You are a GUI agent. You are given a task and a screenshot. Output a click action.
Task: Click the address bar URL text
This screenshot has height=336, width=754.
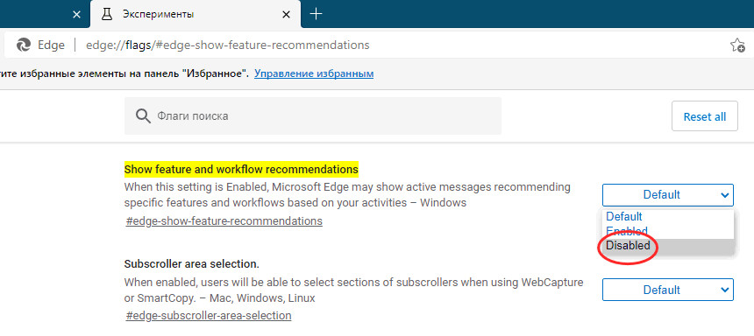click(227, 45)
